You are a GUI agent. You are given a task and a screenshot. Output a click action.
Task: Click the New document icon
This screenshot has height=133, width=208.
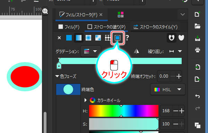click(x=197, y=14)
